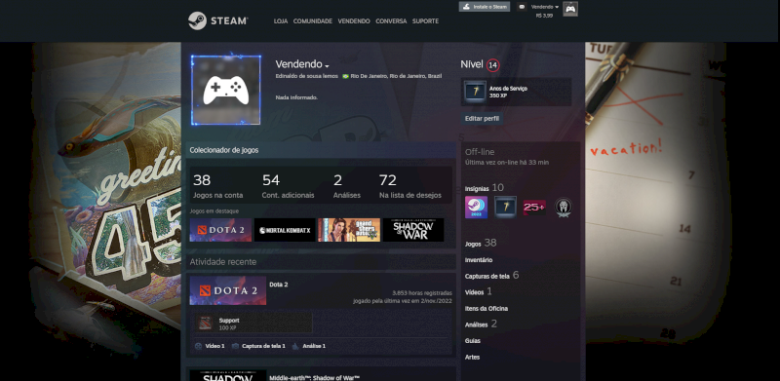Click the 3.853 horas registradas text
The image size is (780, 381).
coord(422,293)
